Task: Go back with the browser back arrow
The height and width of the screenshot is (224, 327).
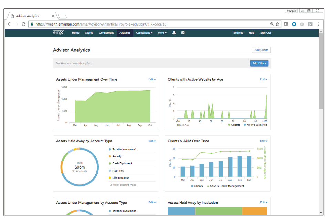Action: click(9, 24)
